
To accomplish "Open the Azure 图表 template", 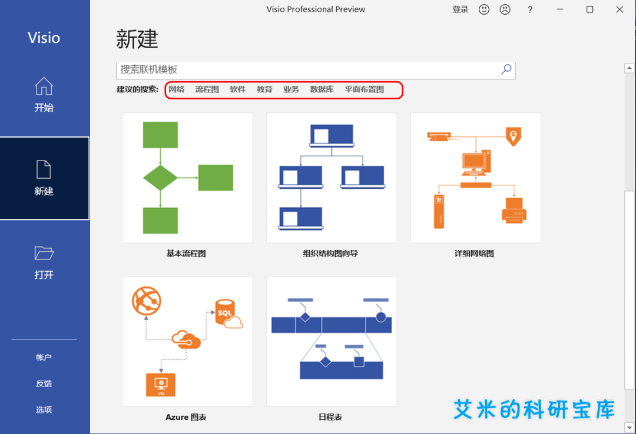I will click(187, 341).
